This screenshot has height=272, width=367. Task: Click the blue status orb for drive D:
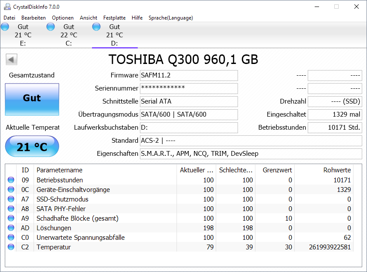point(96,27)
